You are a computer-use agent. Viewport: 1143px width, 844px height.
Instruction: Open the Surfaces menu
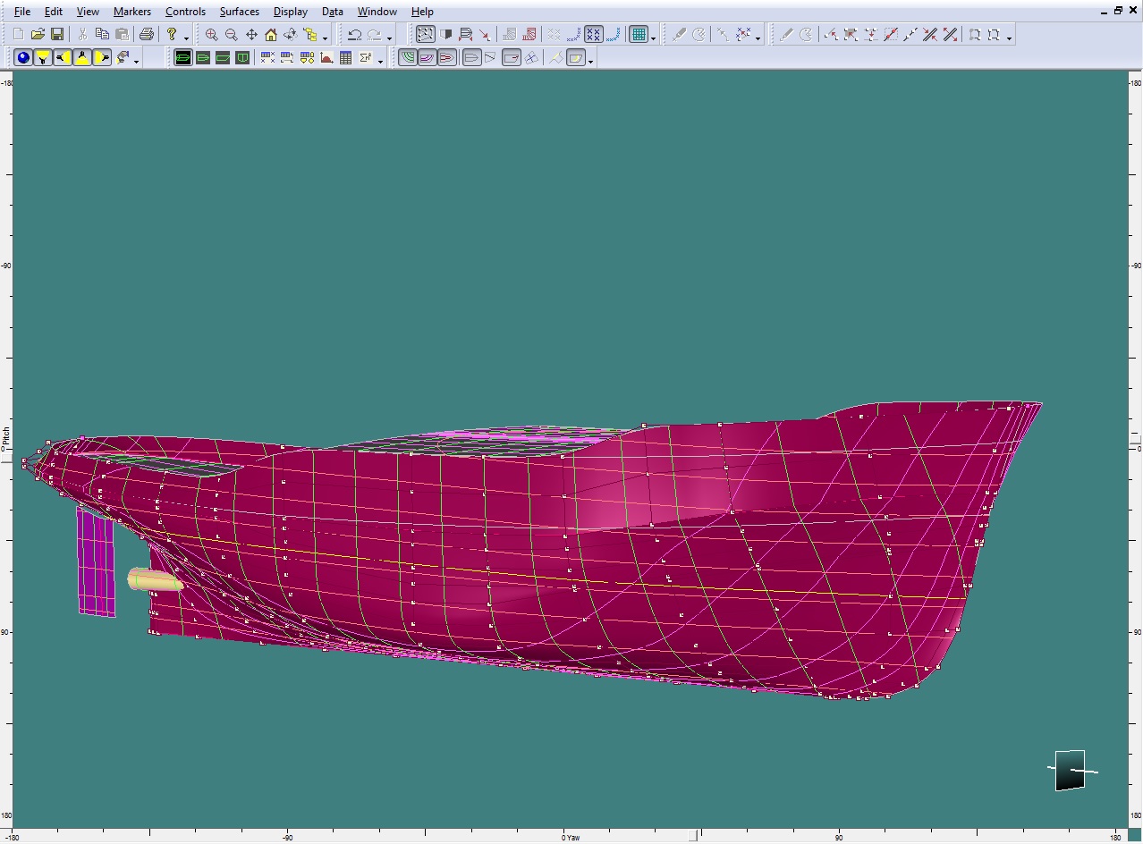(240, 12)
